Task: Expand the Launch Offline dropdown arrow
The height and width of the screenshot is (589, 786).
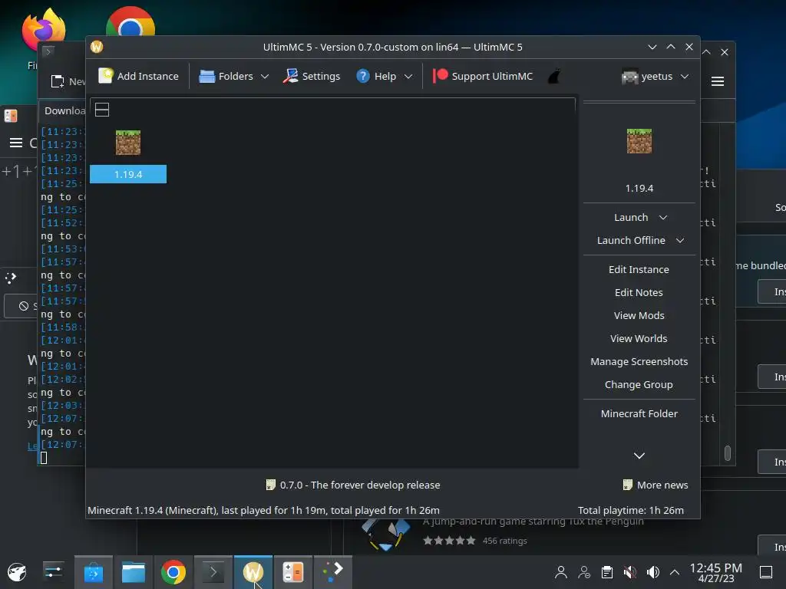Action: 680,240
